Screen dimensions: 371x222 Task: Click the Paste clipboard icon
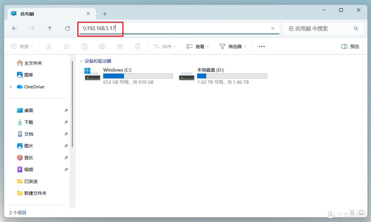tap(85, 47)
